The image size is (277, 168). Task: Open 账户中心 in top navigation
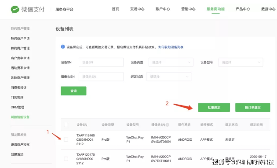[x=163, y=9]
